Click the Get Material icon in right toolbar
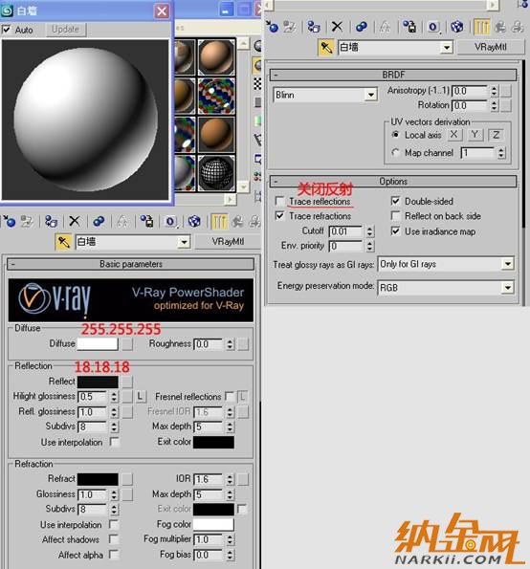Screen dimensions: 530x569 (x=272, y=27)
